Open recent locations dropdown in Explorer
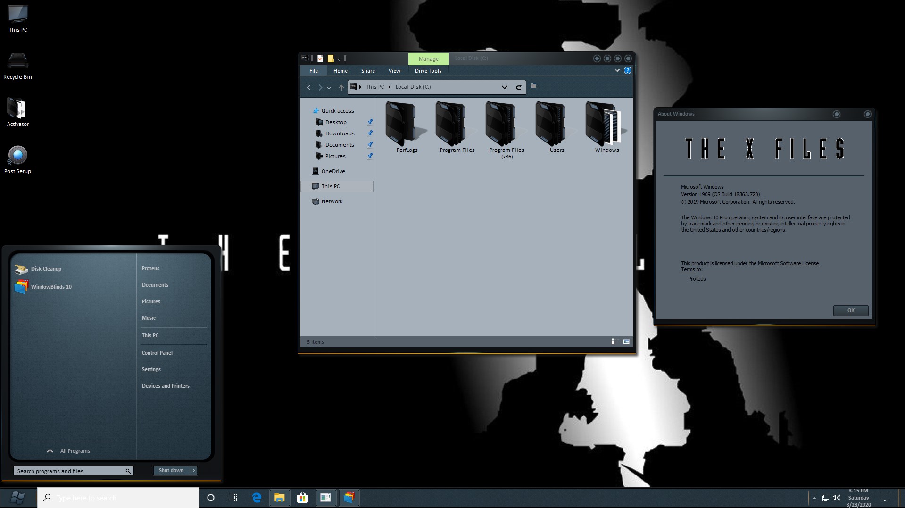Image resolution: width=905 pixels, height=508 pixels. 329,88
